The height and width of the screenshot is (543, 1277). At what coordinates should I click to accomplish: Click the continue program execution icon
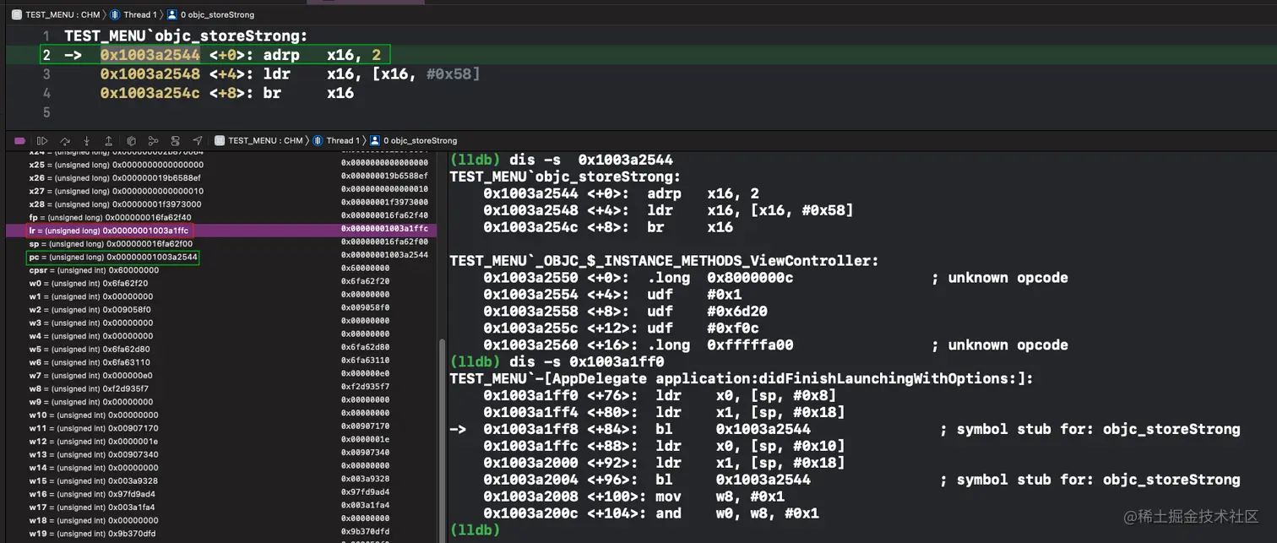tap(42, 140)
